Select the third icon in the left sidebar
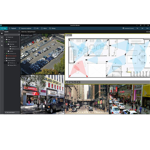The width and height of the screenshot is (150, 150). [x=2, y=41]
